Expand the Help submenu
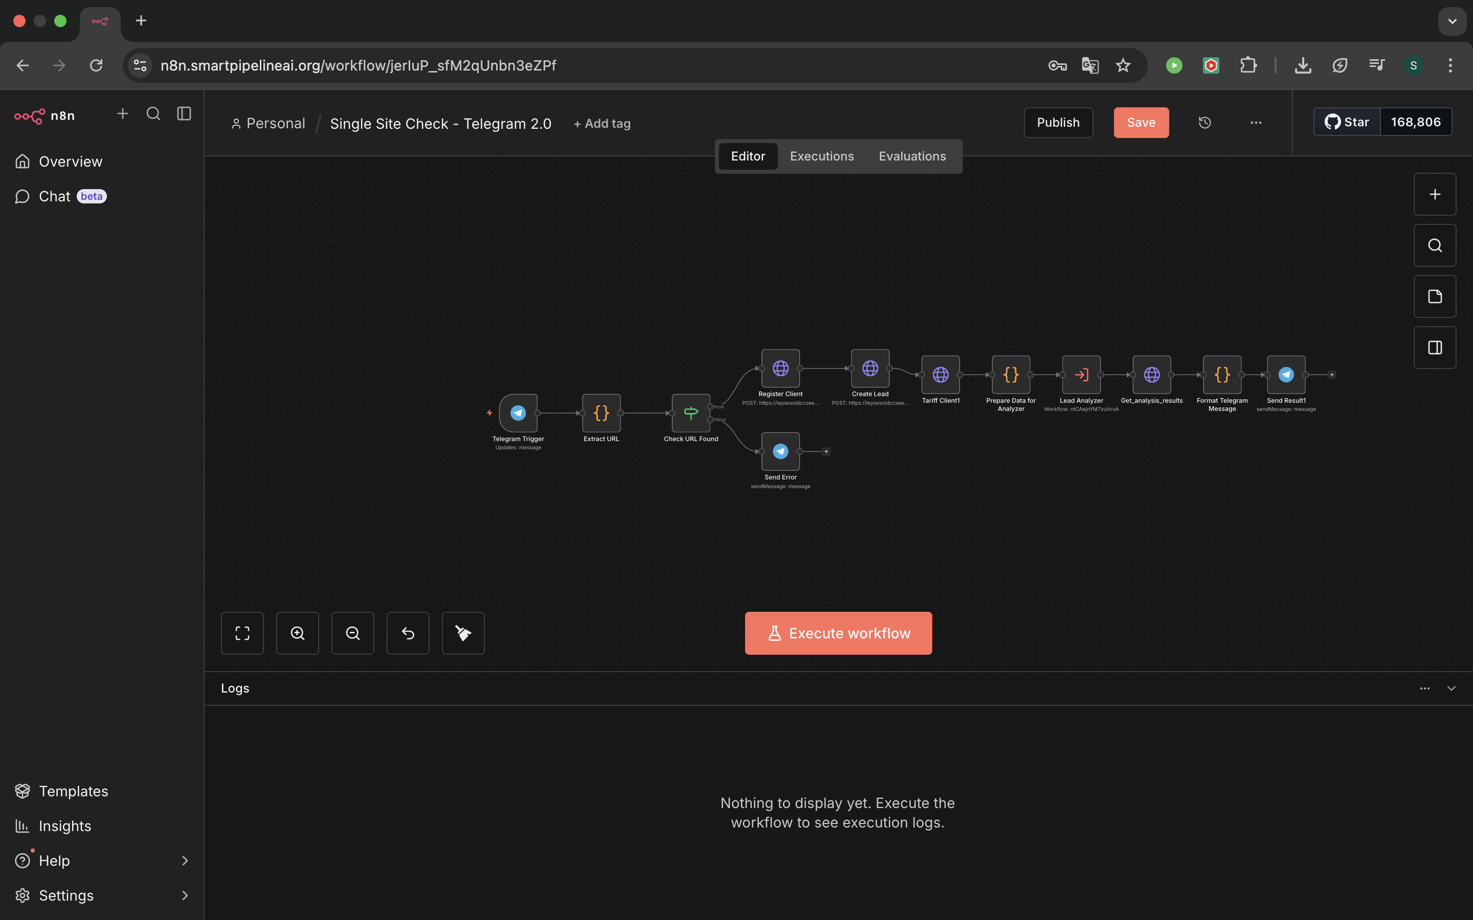The width and height of the screenshot is (1473, 920). (x=185, y=860)
